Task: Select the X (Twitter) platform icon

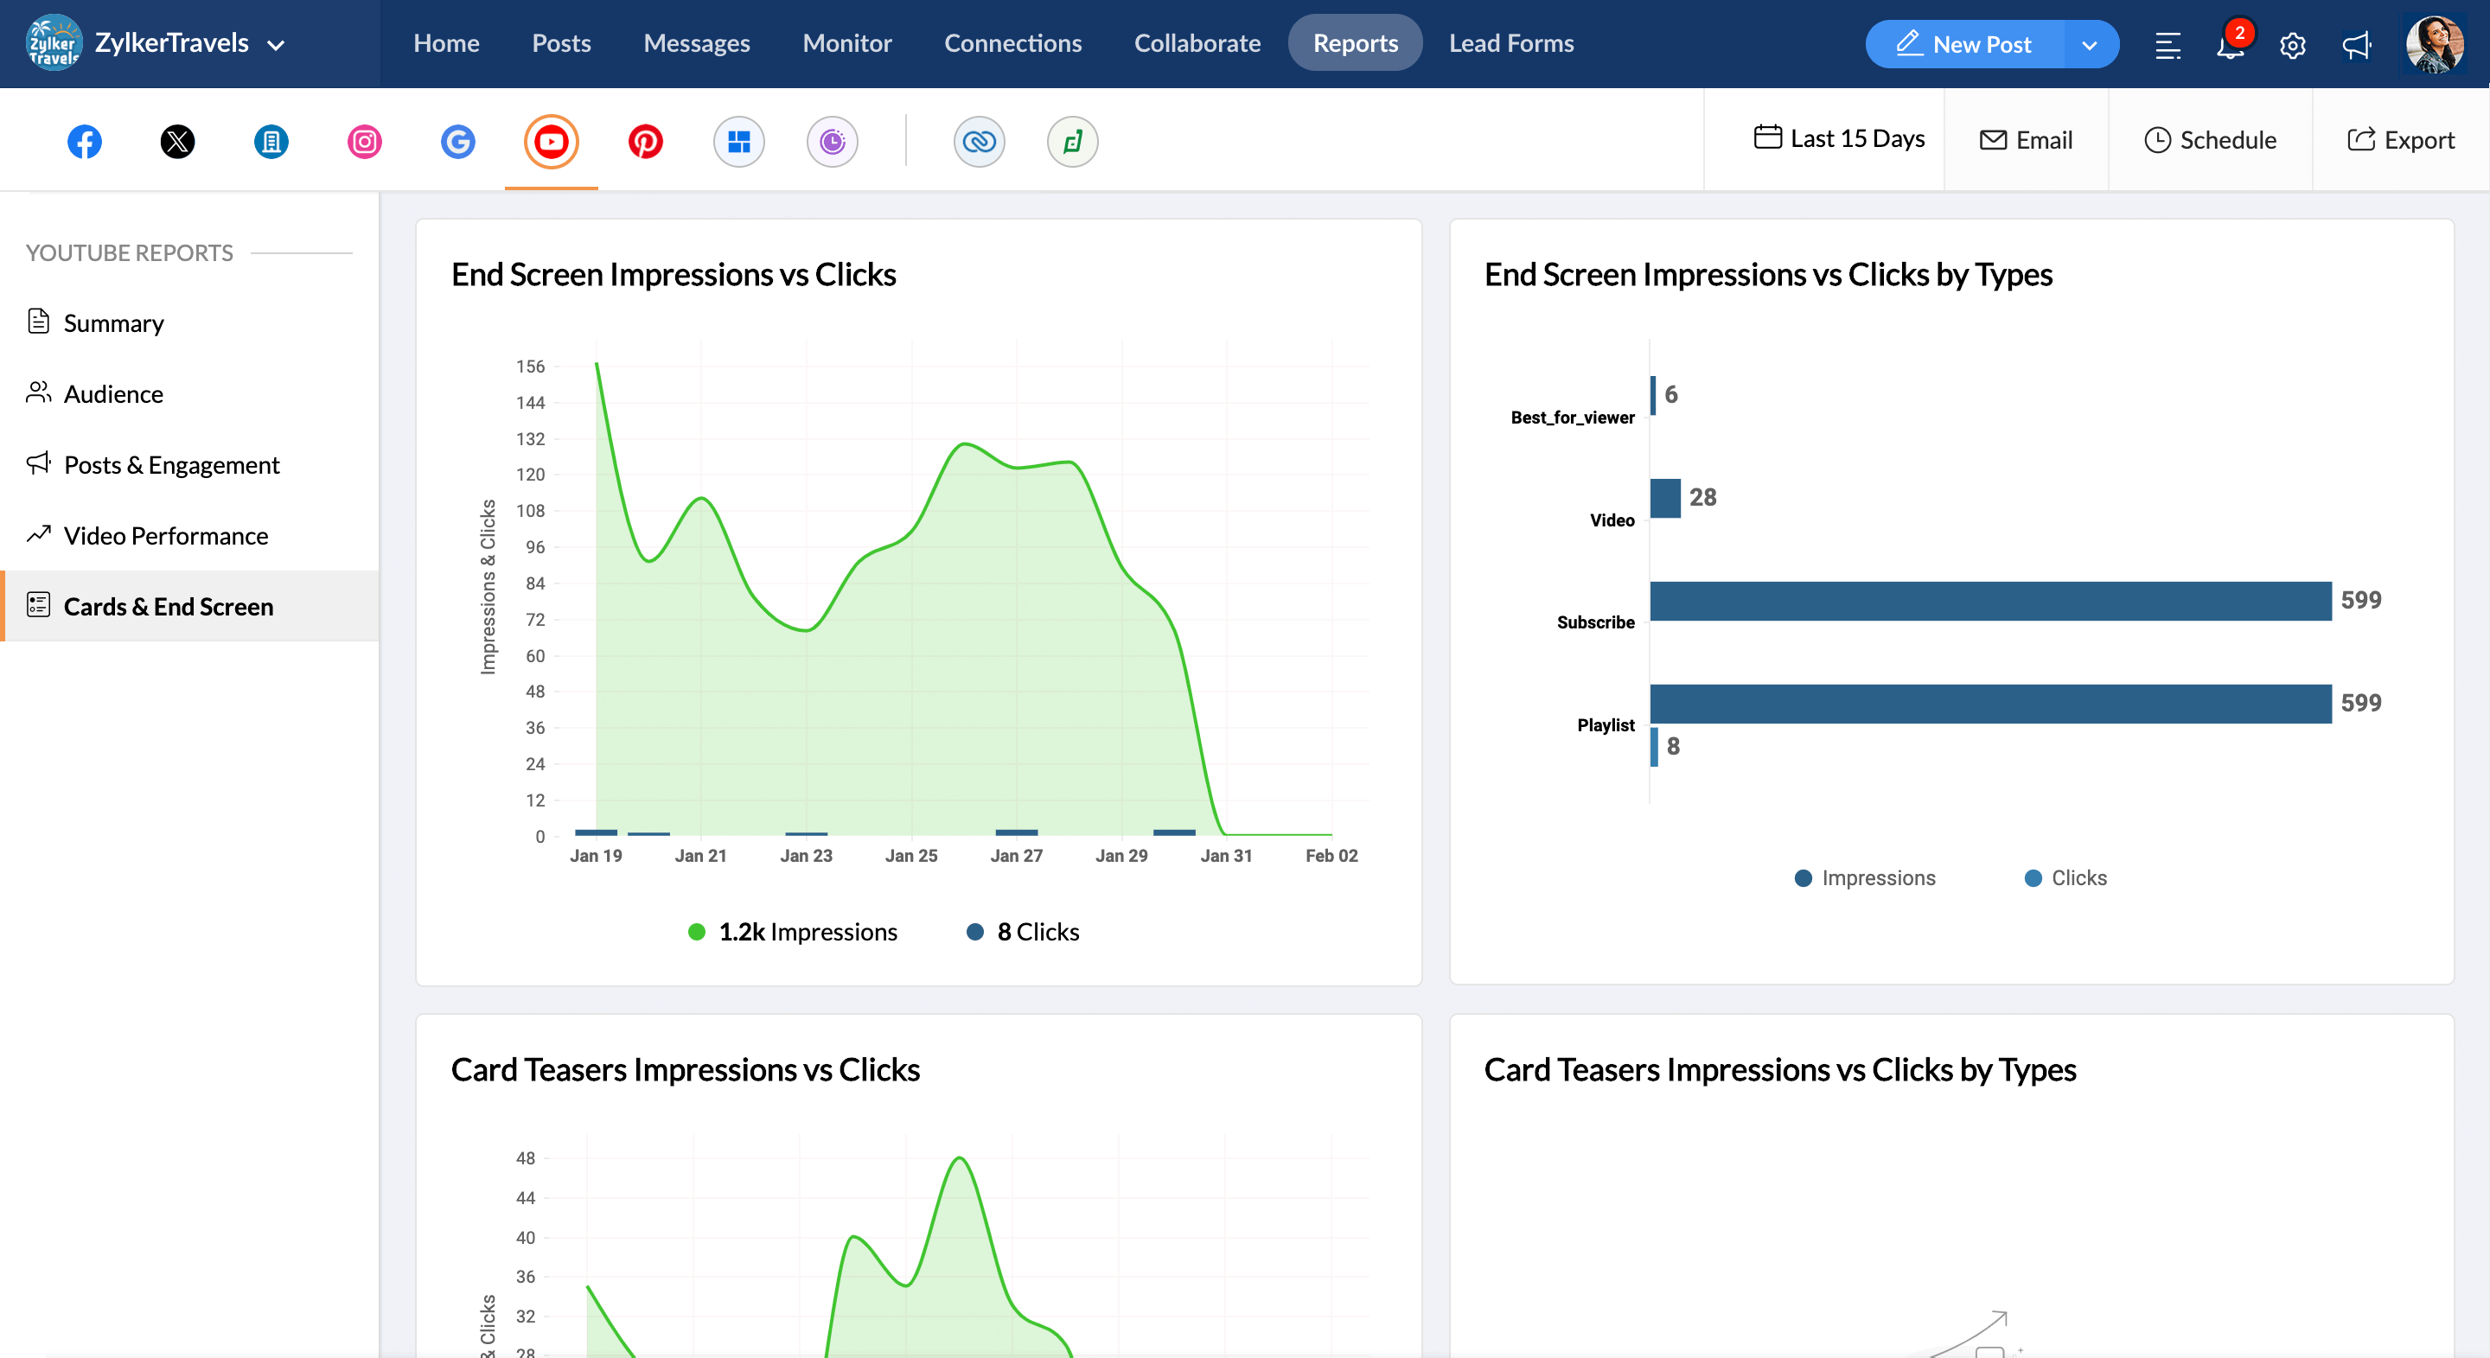Action: (x=177, y=142)
